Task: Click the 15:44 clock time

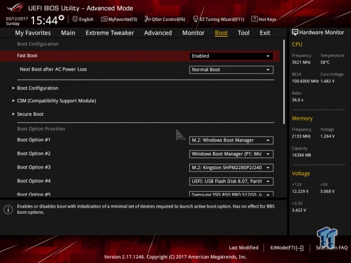Action: coord(44,20)
